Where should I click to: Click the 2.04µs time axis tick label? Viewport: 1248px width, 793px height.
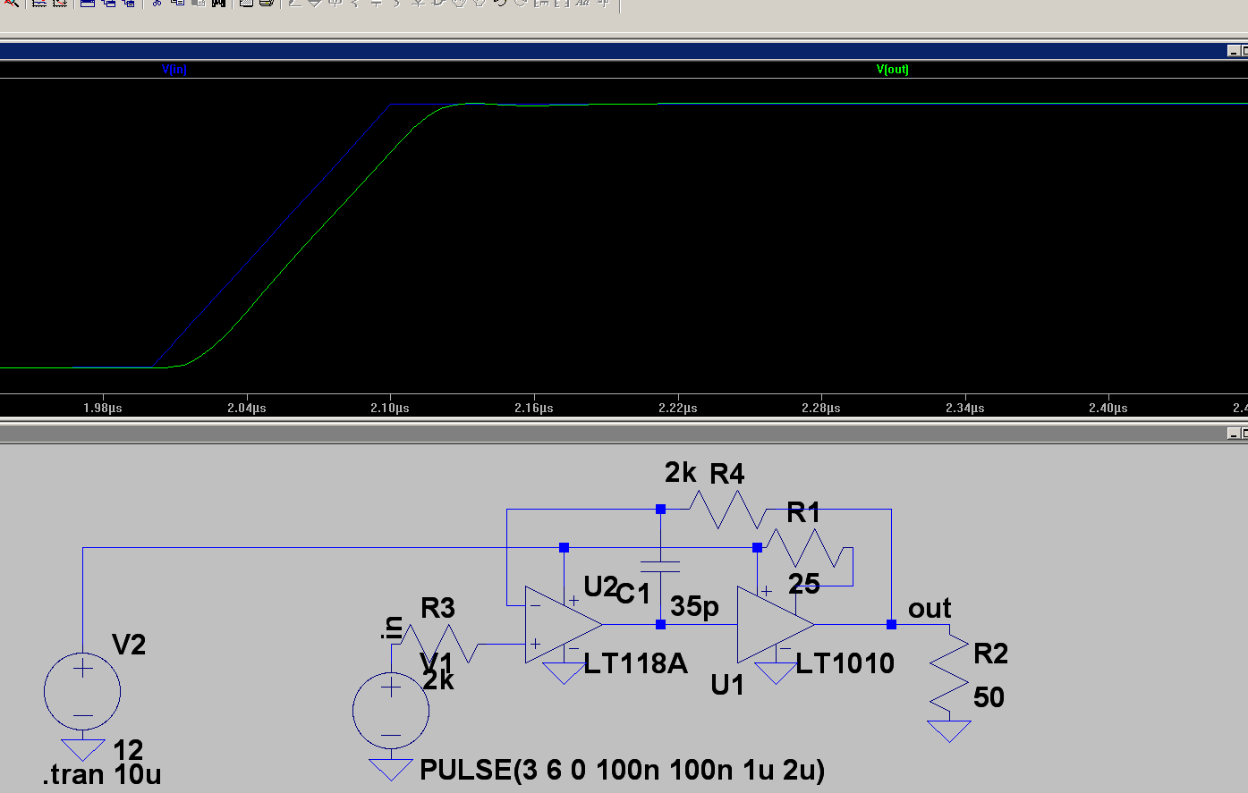(247, 408)
